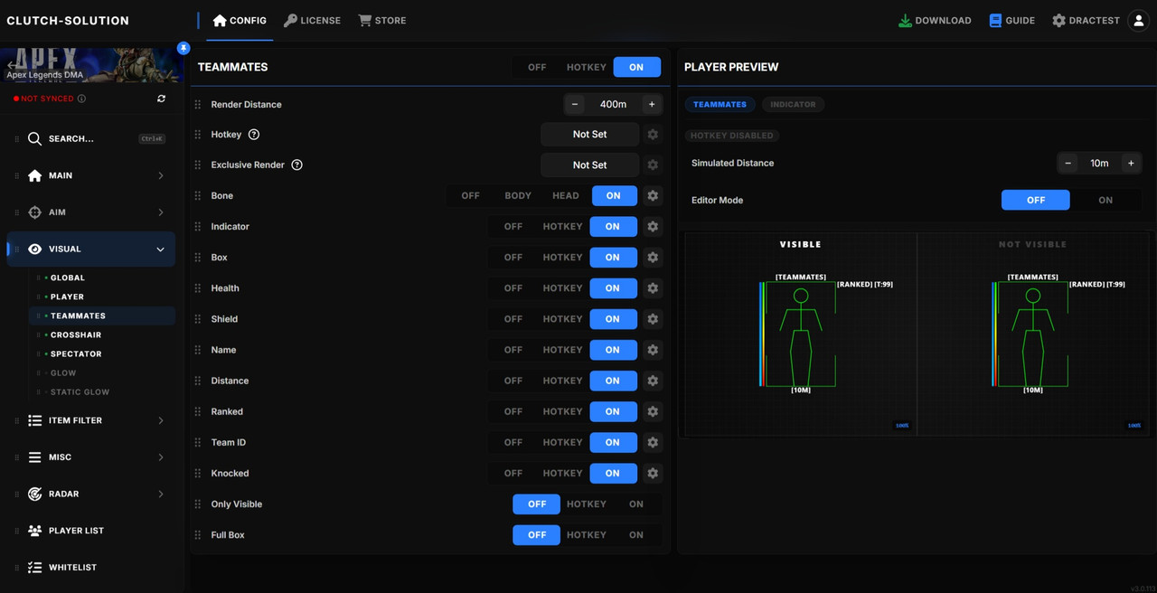Open the Spectator visual submenu item
The height and width of the screenshot is (593, 1157).
point(76,354)
